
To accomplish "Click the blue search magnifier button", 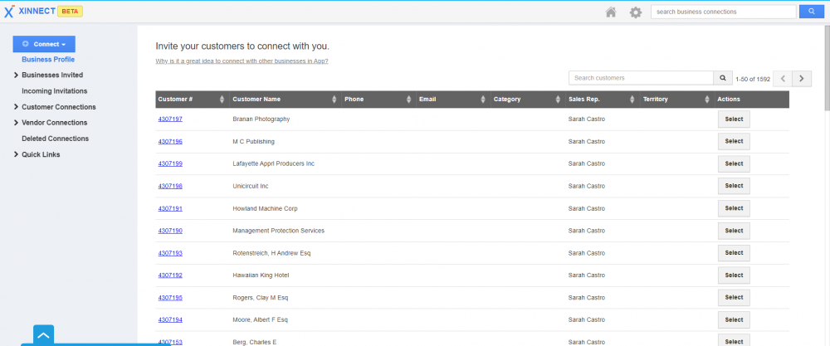I will pyautogui.click(x=811, y=12).
